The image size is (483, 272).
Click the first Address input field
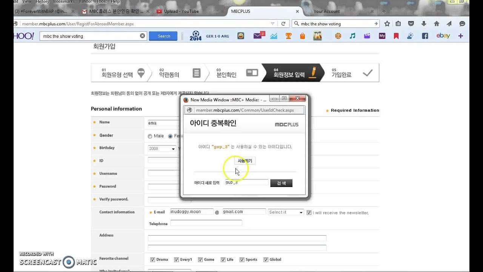[x=237, y=238]
